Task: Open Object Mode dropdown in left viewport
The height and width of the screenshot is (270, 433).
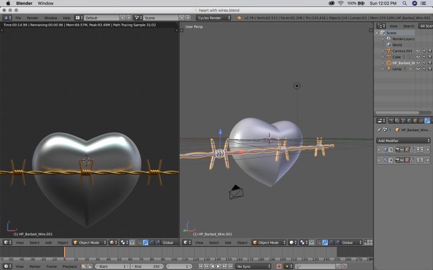Action: point(89,242)
